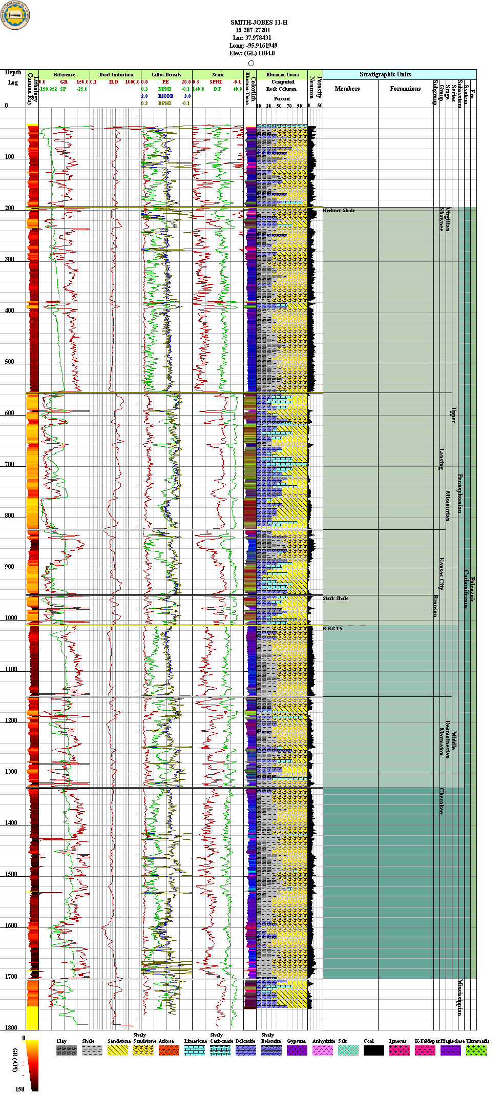Click the Depth Log header

click(x=13, y=77)
